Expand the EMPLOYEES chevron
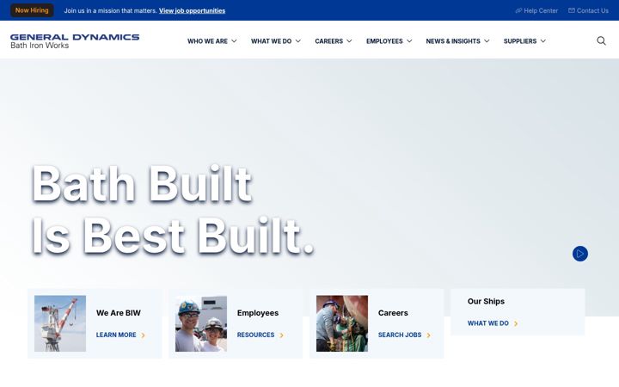 (x=409, y=41)
